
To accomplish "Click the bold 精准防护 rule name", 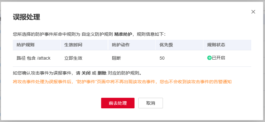I will [123, 34].
